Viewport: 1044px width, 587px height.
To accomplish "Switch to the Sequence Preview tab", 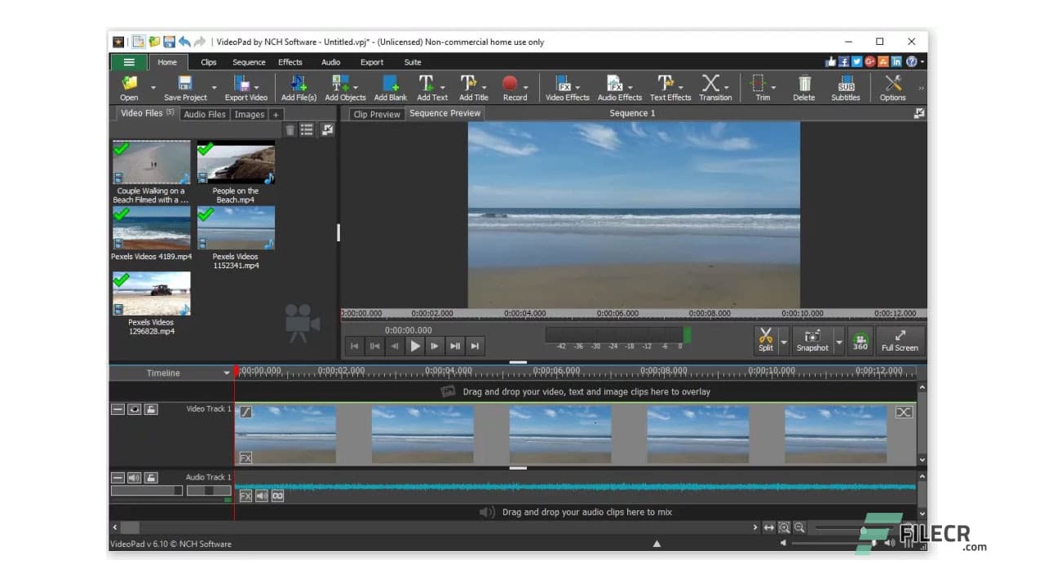I will point(445,113).
